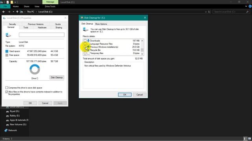Open Explorer help question mark icon
This screenshot has height=141, width=252.
250,6
